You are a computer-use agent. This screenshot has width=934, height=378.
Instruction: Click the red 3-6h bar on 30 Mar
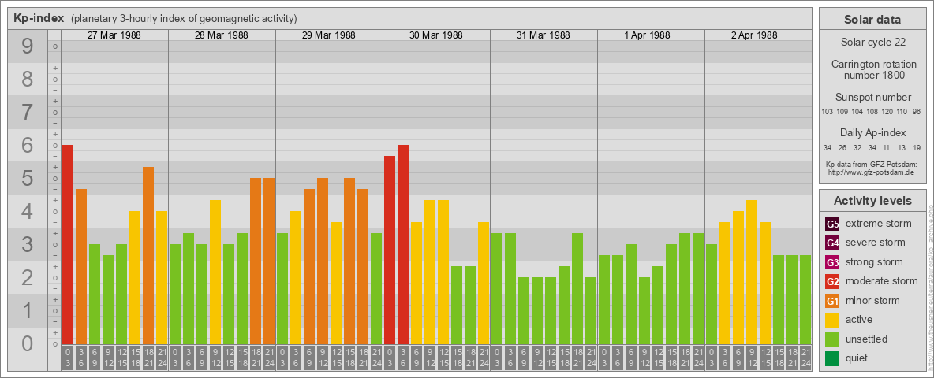coord(402,244)
